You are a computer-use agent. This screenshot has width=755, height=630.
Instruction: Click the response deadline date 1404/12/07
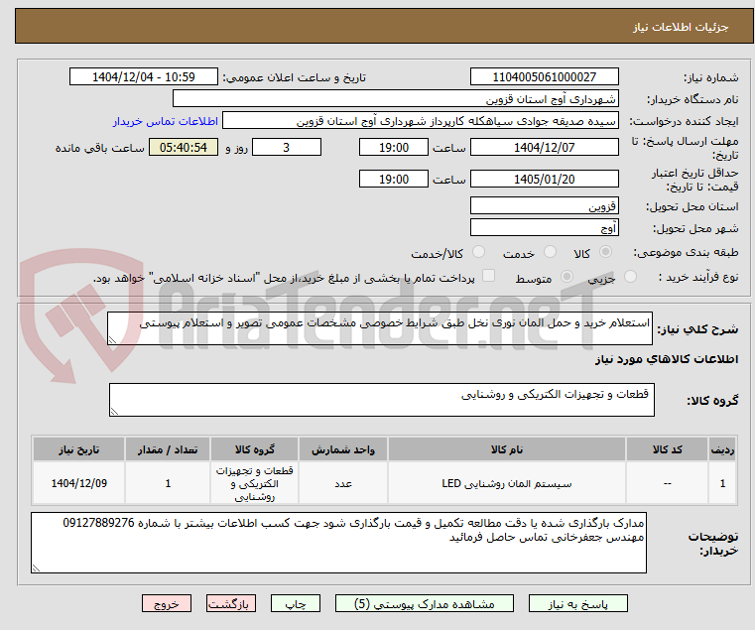click(544, 148)
